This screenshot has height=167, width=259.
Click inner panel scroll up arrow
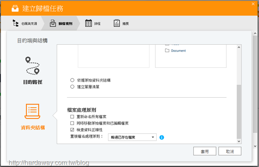tap(239, 48)
